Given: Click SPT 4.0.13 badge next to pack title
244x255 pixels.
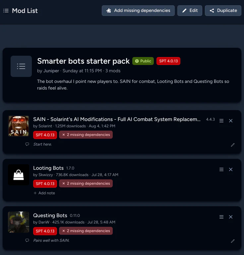Looking at the screenshot, I should click(168, 61).
